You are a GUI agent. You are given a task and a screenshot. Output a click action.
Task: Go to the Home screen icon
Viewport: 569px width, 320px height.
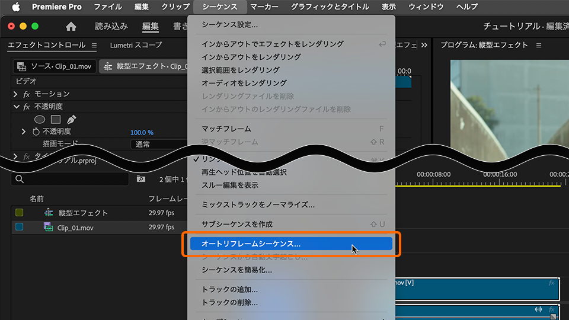pos(71,26)
